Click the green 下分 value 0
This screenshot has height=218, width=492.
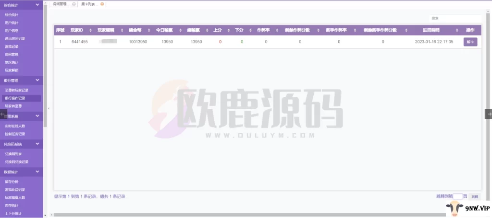[x=242, y=42]
